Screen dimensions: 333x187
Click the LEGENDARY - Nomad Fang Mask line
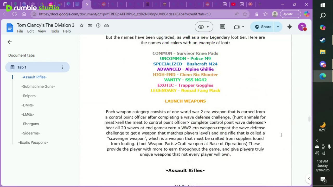point(185,90)
